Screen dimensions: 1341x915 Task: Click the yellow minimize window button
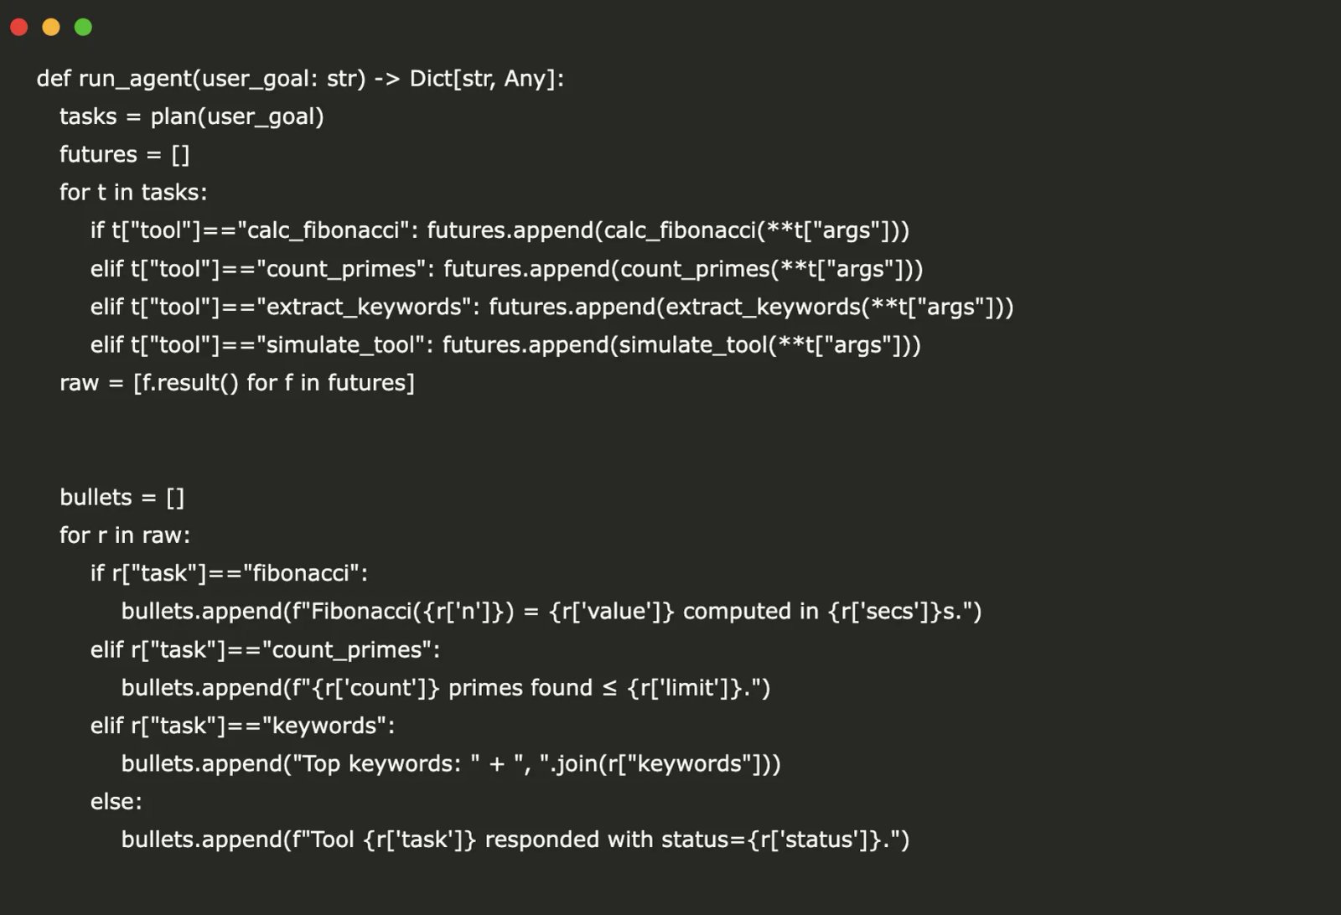coord(51,27)
